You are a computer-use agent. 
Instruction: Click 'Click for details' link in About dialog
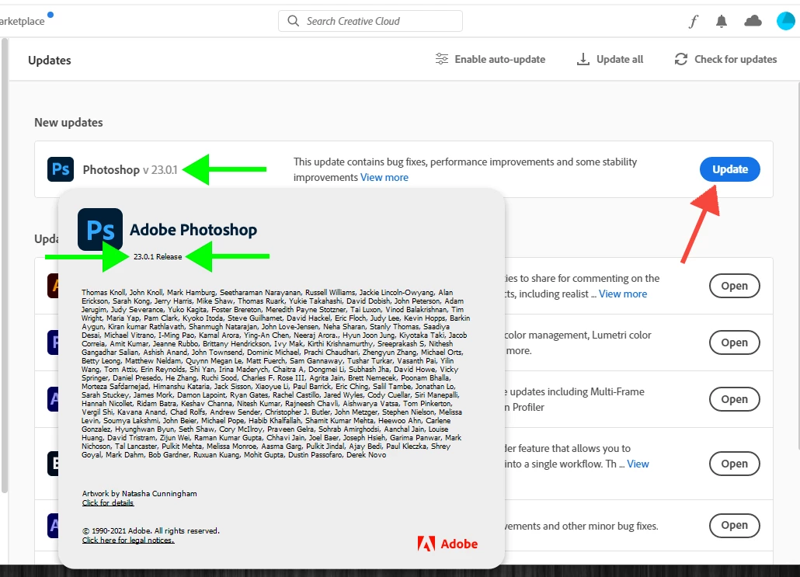108,503
